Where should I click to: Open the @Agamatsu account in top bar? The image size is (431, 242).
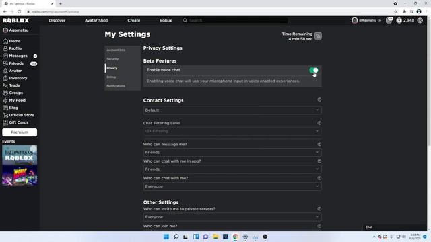(366, 20)
